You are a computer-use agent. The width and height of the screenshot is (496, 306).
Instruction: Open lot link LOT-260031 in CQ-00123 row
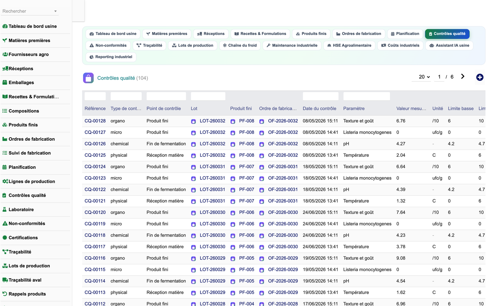coord(212,178)
